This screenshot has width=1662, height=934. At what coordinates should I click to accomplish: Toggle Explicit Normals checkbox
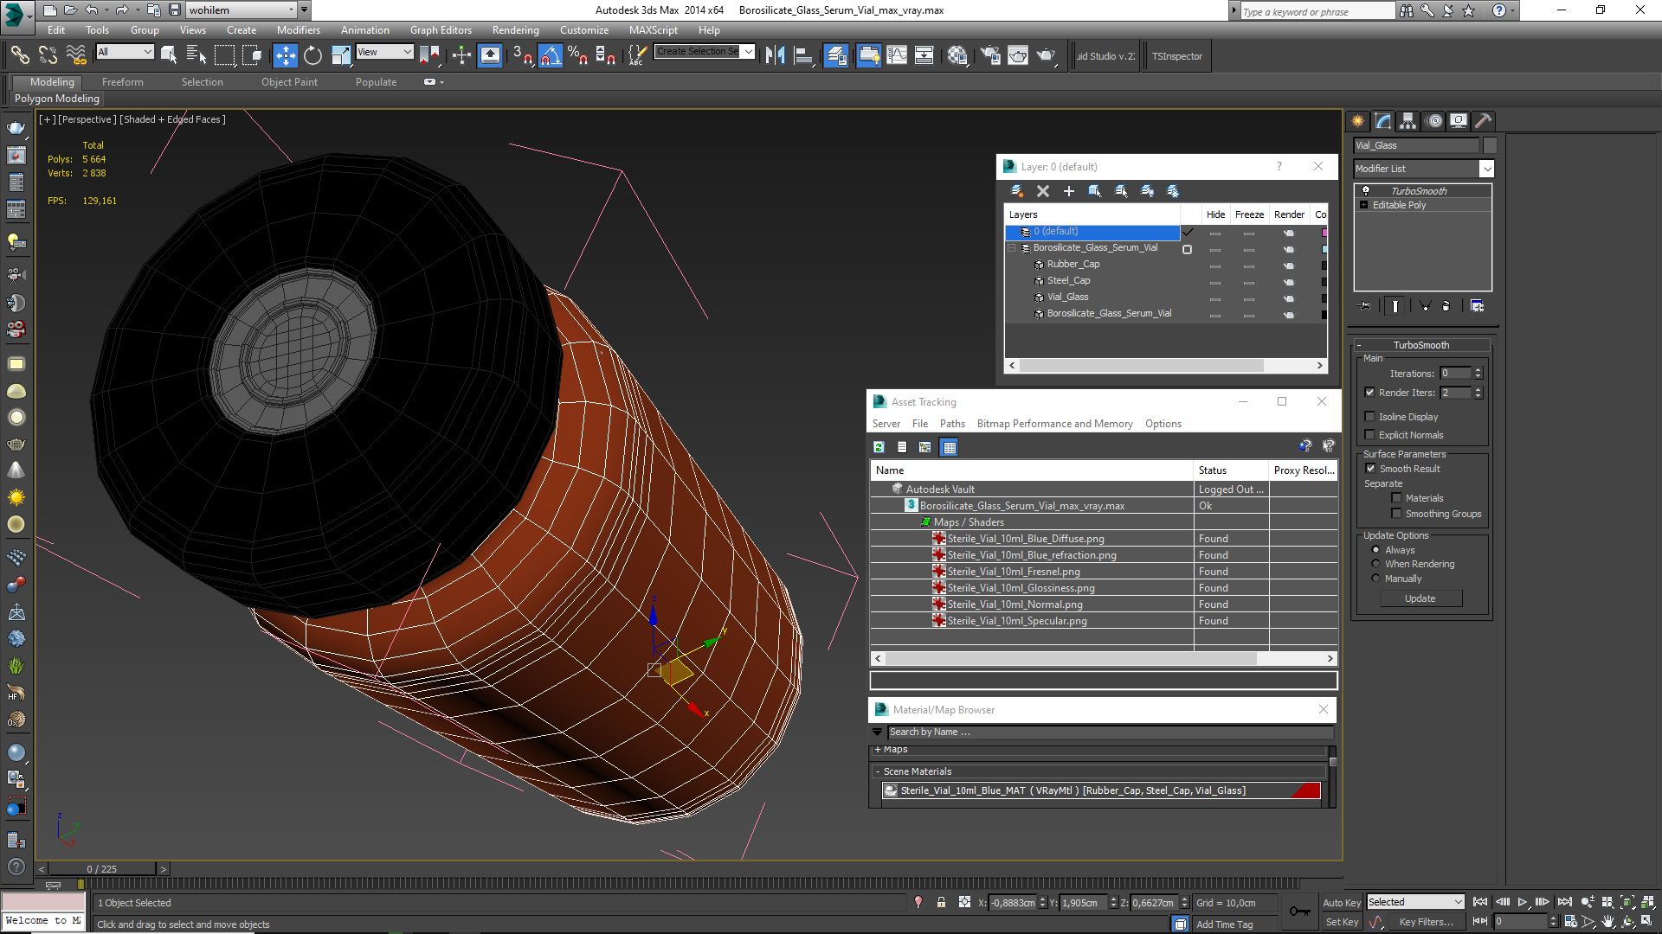tap(1369, 435)
